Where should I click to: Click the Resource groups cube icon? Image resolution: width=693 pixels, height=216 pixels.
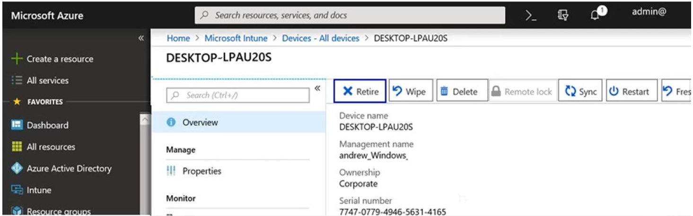tap(17, 211)
